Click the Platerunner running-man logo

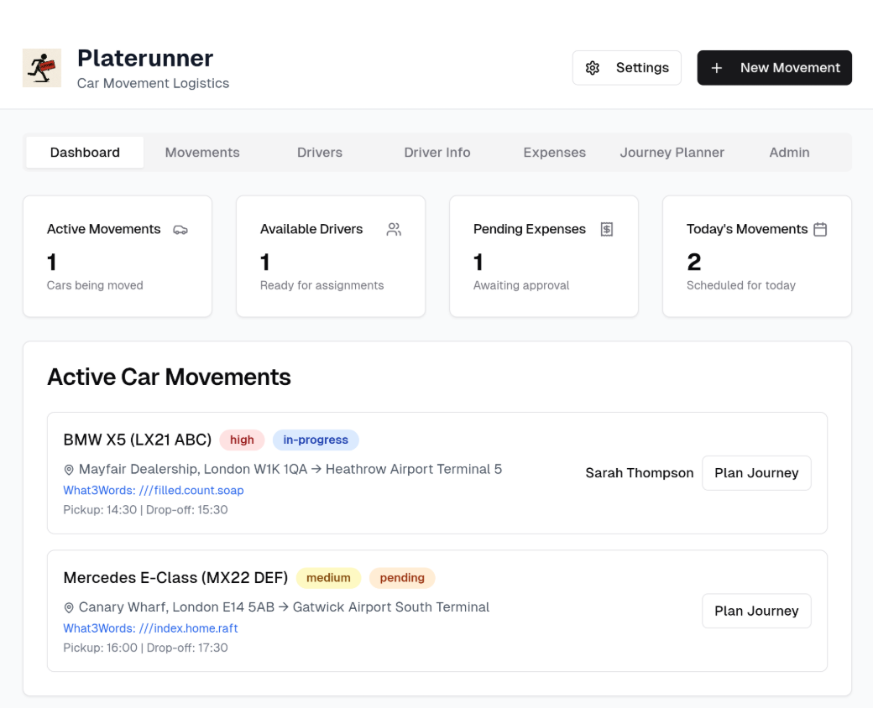click(x=42, y=68)
